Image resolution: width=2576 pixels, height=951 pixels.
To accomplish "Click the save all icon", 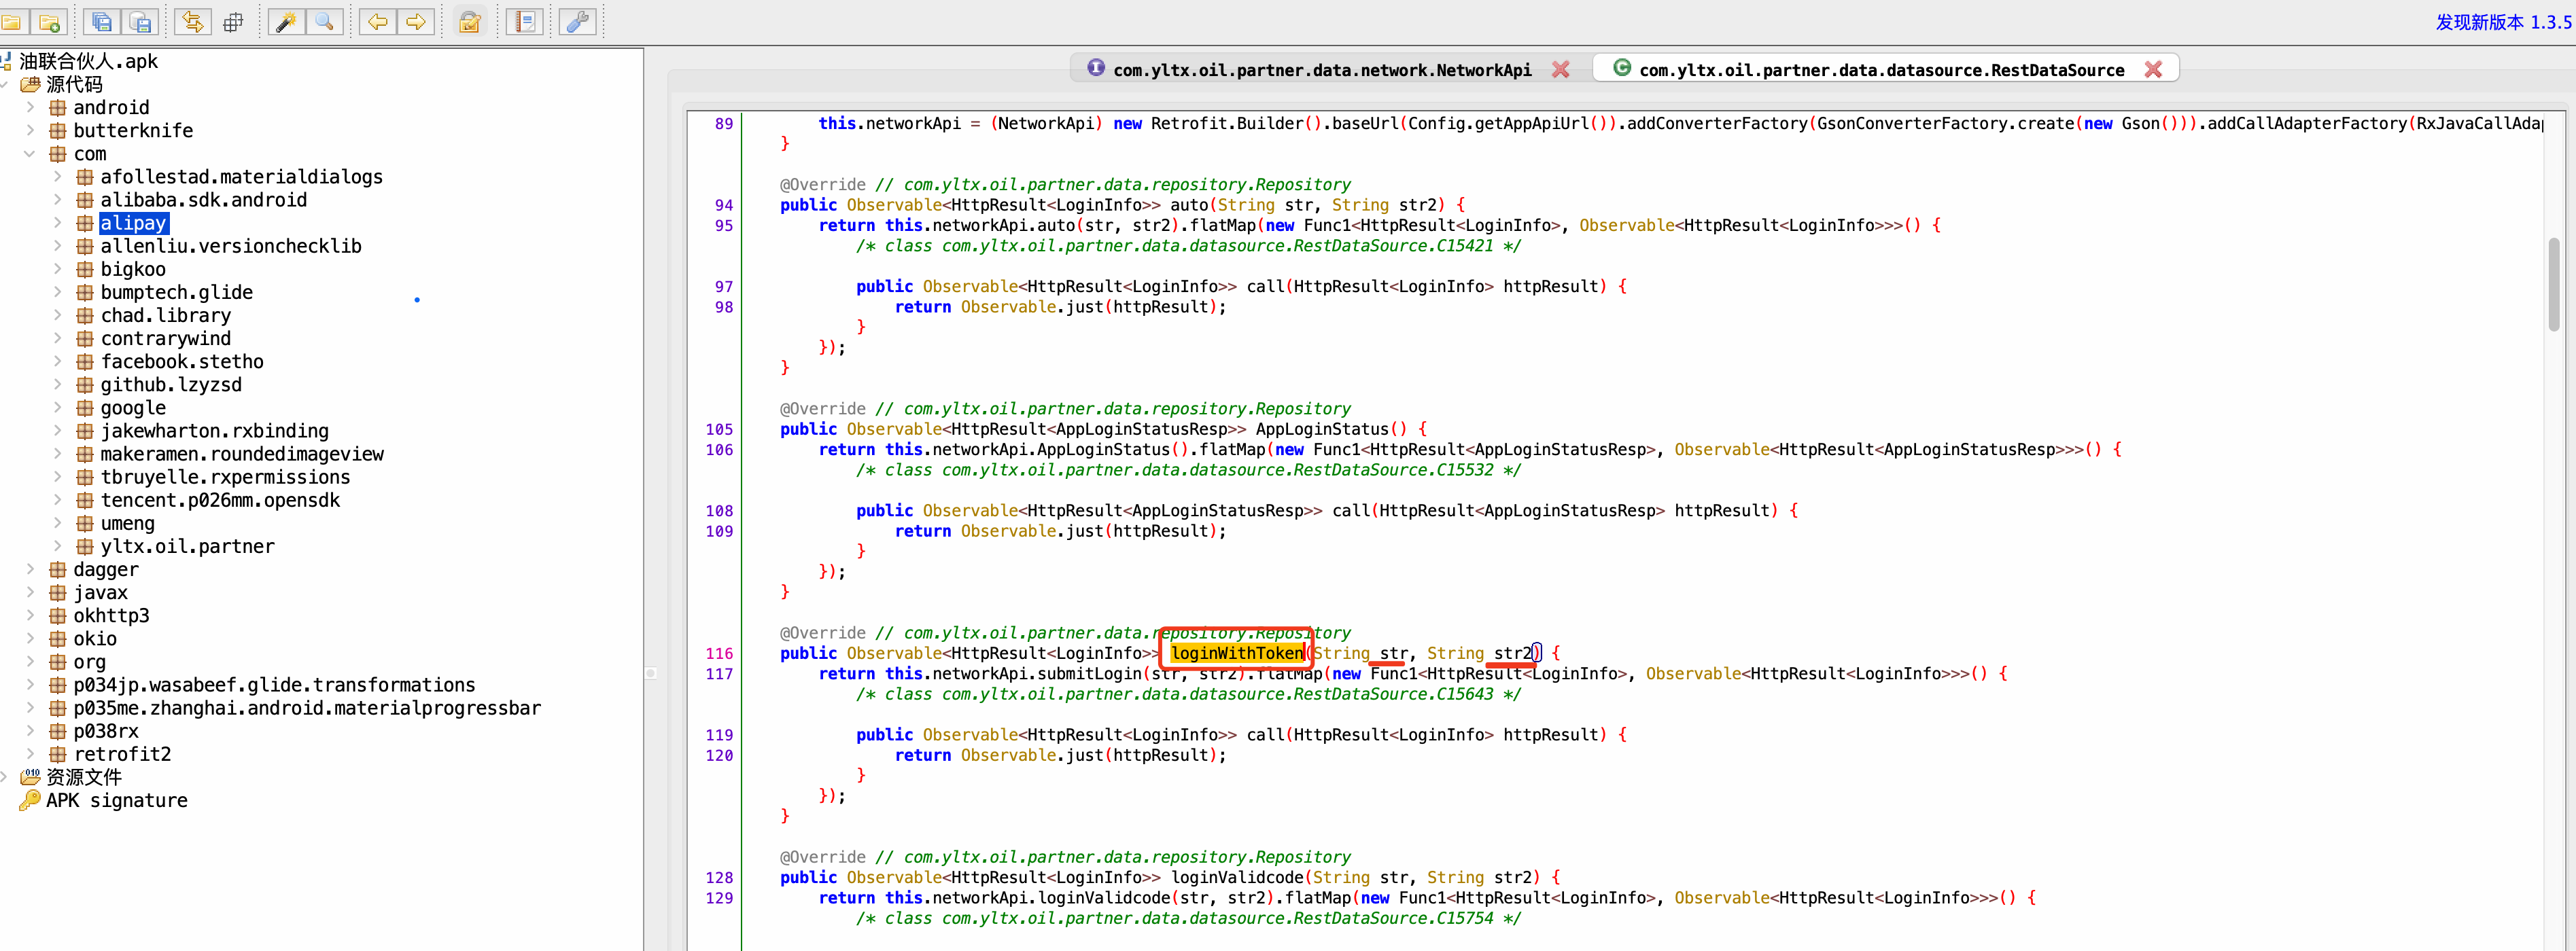I will click(101, 22).
